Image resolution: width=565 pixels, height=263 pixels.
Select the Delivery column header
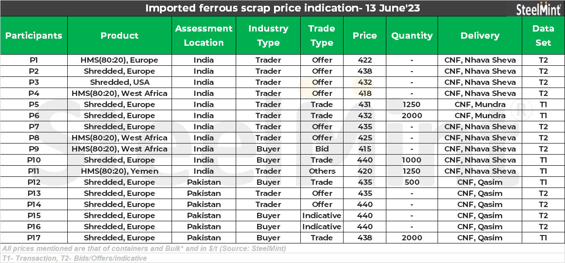(480, 36)
